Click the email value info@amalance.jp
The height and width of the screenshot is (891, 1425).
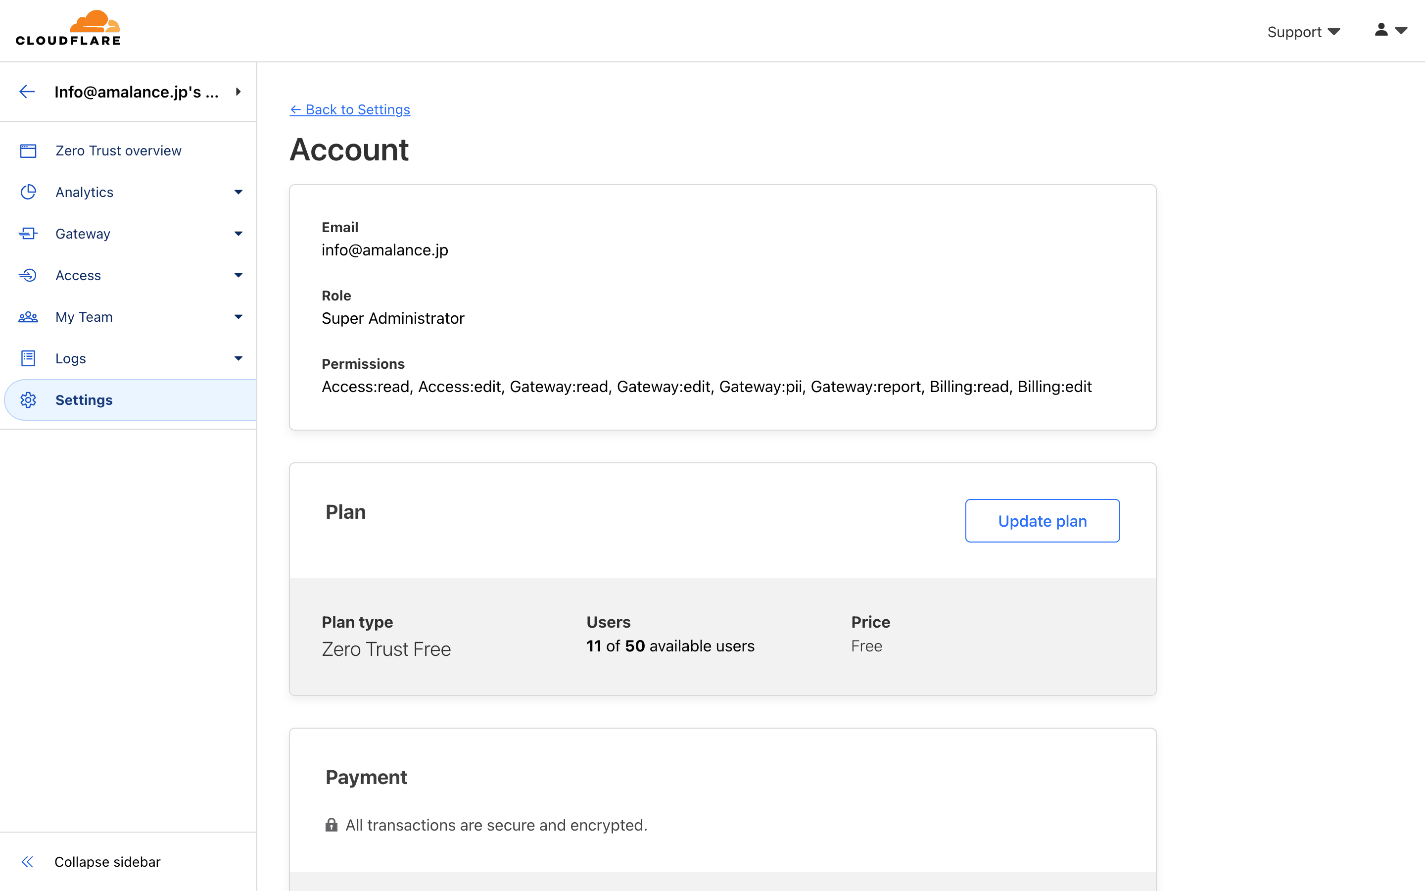[384, 250]
